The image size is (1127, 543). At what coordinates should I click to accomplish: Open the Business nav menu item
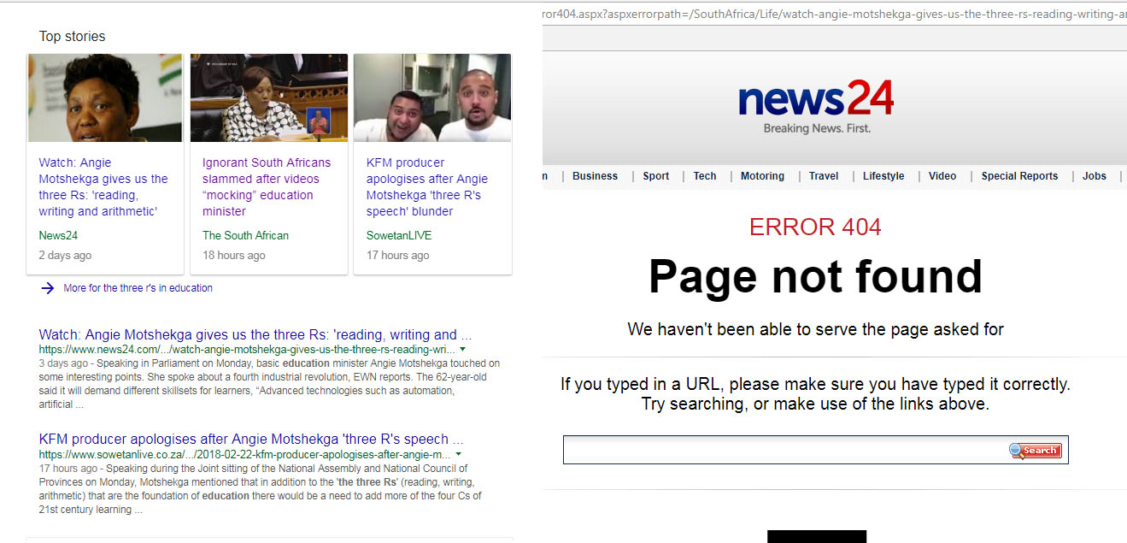(x=595, y=176)
